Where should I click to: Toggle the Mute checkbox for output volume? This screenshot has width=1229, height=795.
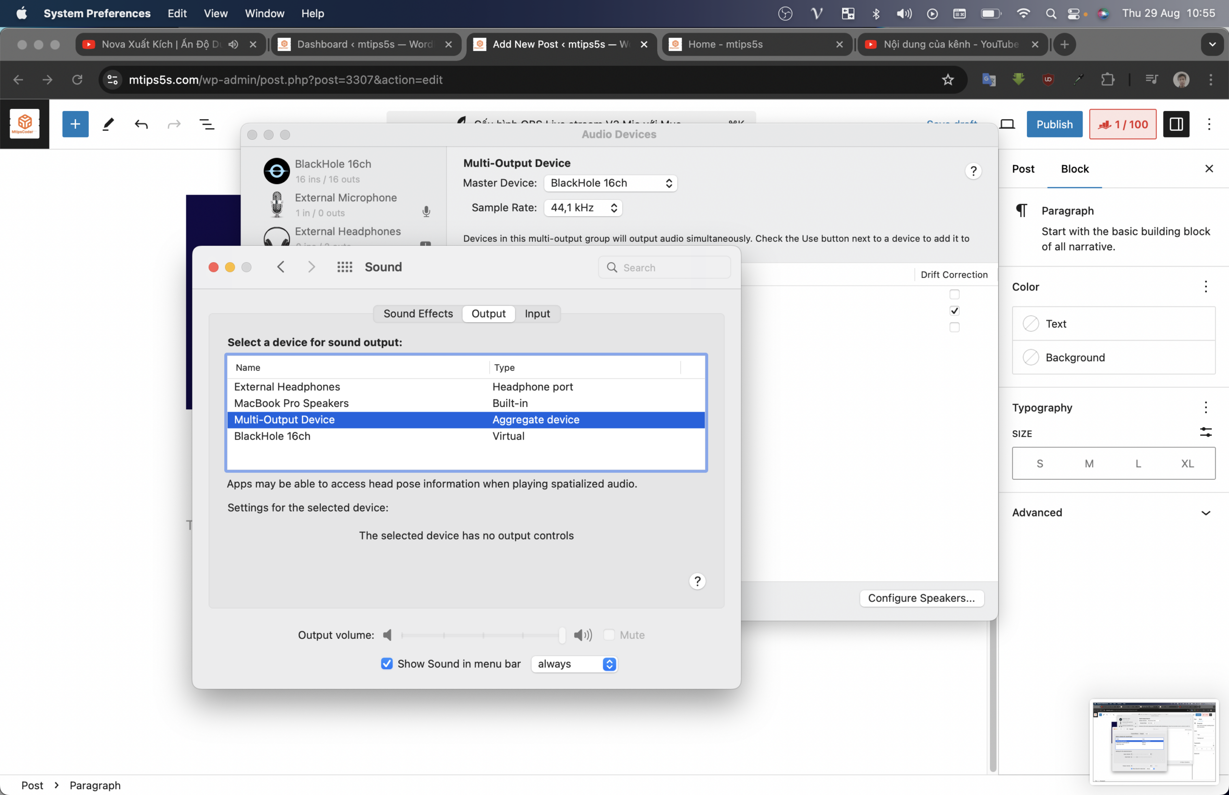coord(609,635)
